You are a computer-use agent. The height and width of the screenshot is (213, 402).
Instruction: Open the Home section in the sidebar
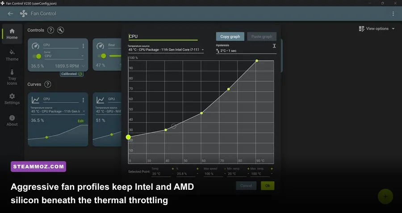pyautogui.click(x=12, y=34)
